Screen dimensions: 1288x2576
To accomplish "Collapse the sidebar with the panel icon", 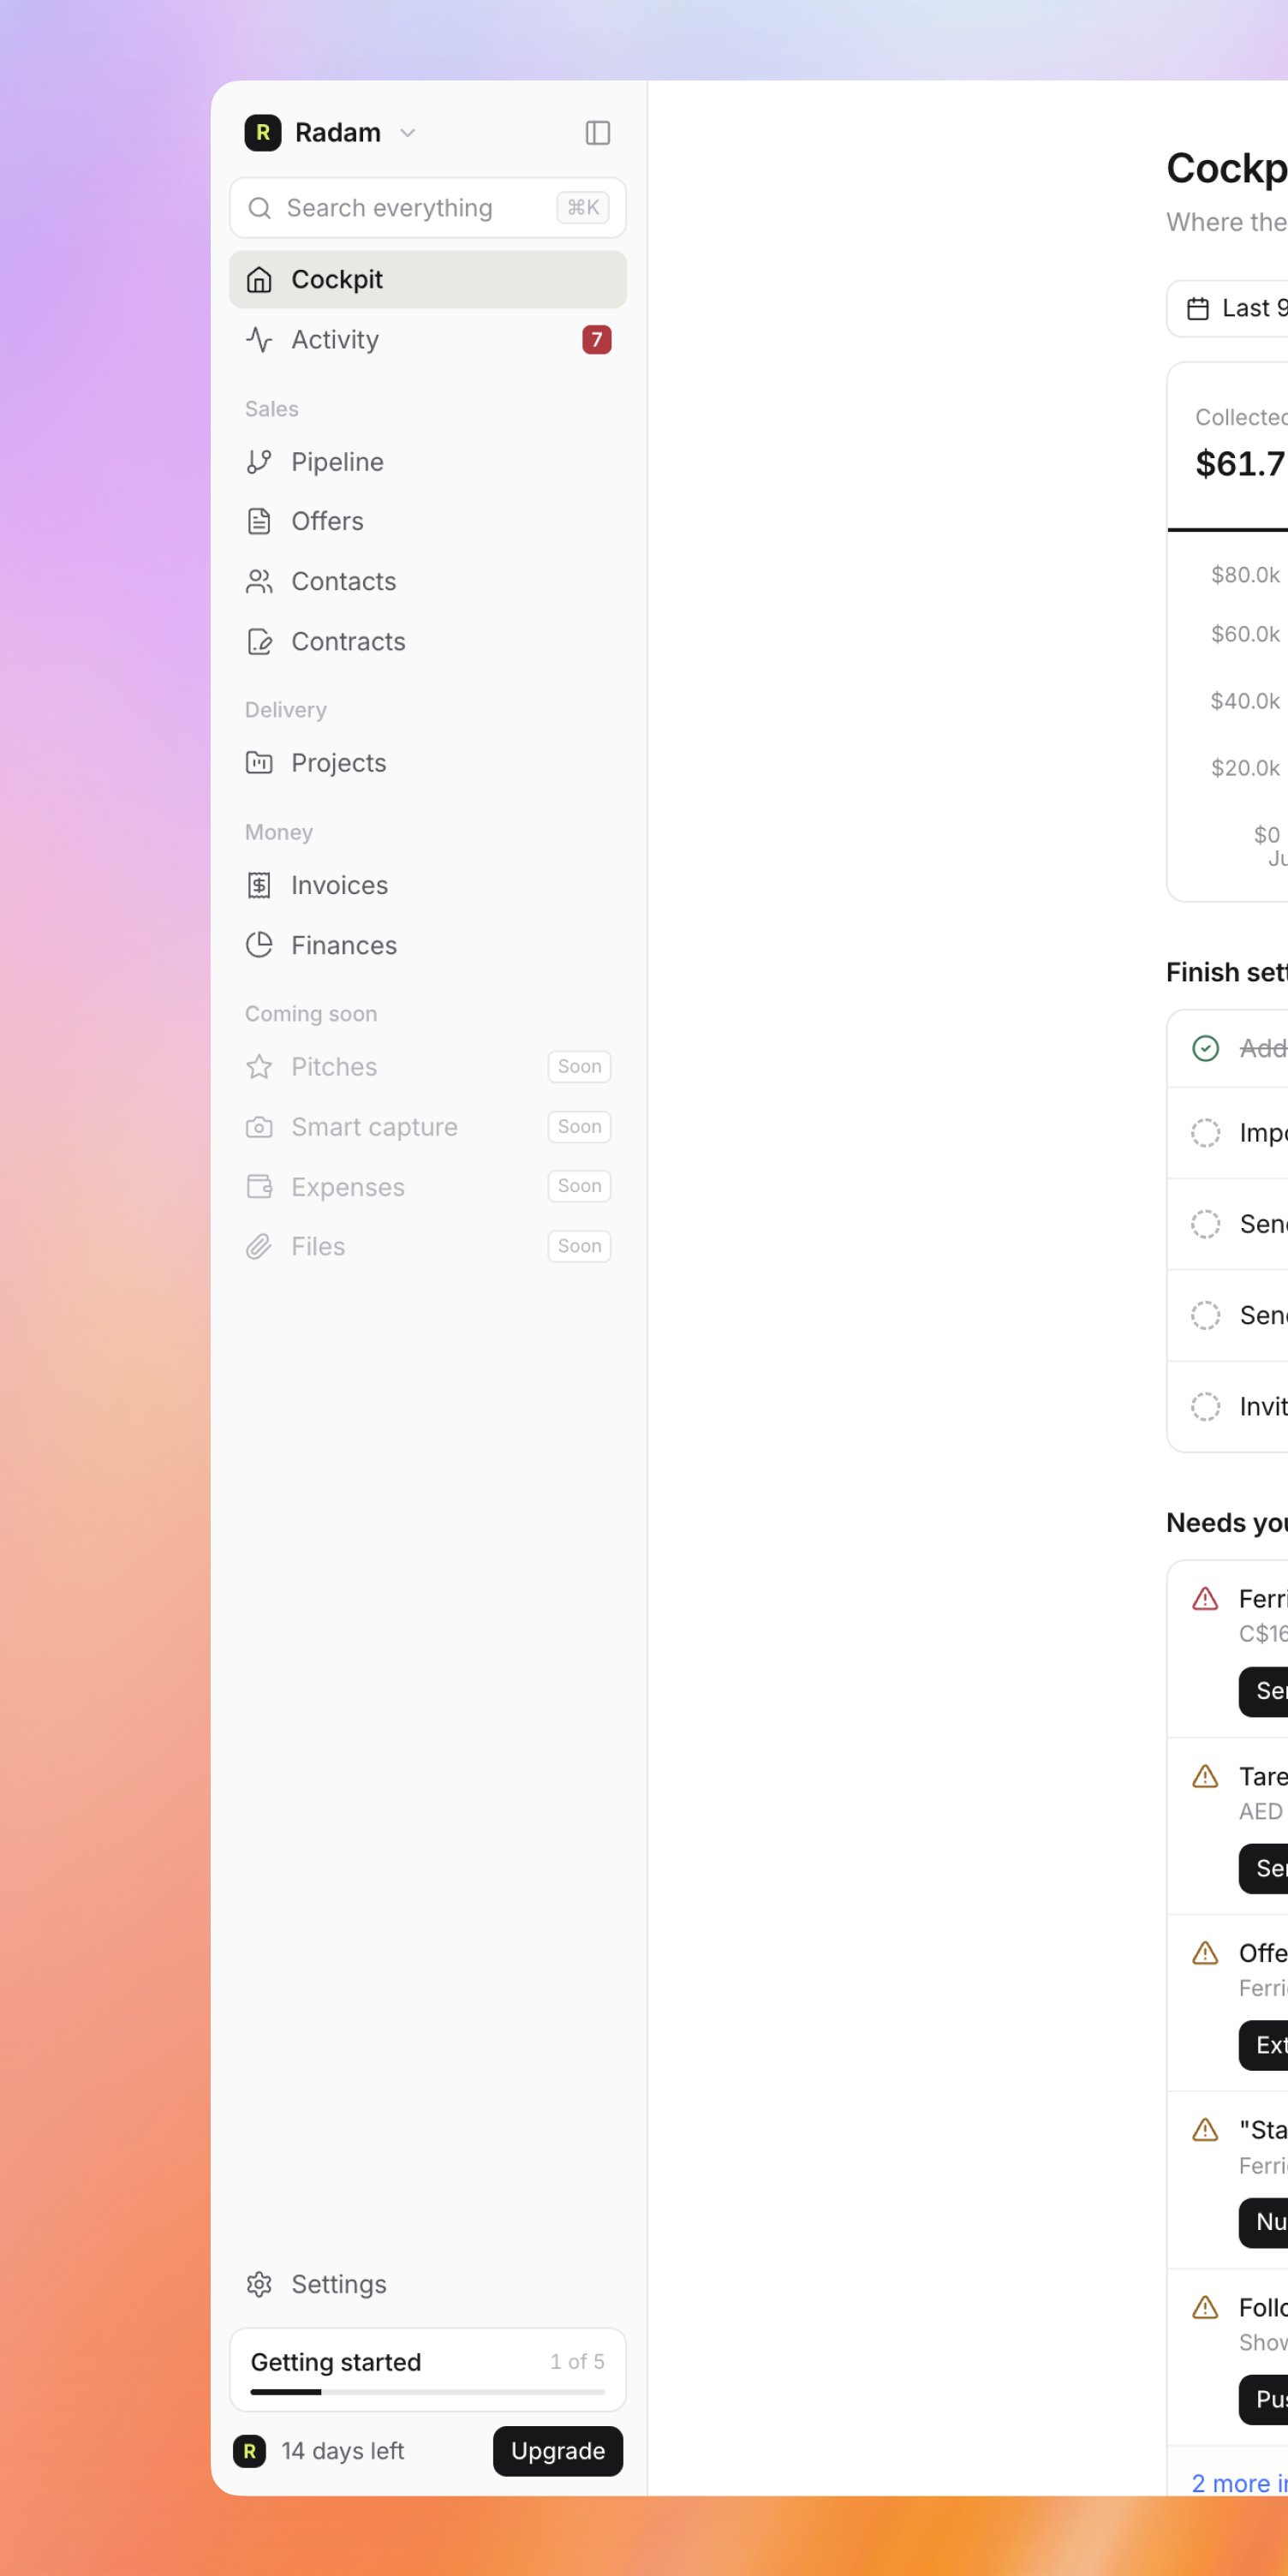I will point(597,133).
